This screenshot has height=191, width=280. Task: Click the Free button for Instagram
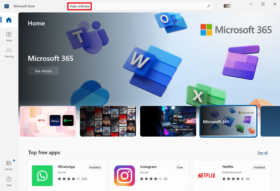[x=180, y=167]
